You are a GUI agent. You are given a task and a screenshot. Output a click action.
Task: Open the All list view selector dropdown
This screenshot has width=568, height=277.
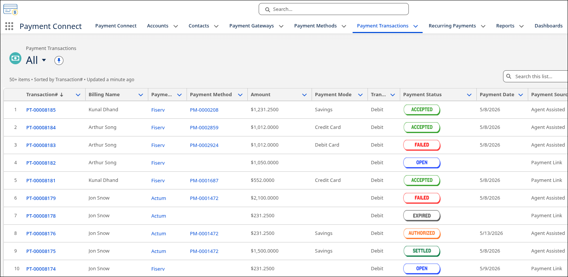[x=44, y=60]
